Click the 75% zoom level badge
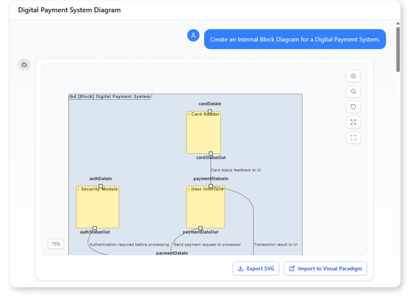 [56, 244]
